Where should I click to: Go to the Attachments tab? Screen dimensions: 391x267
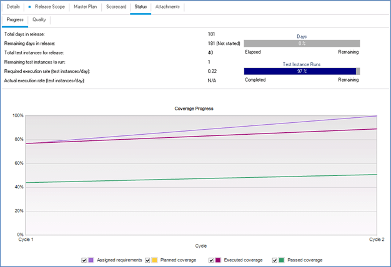point(167,6)
